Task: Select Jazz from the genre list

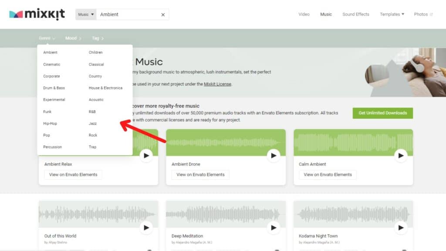Action: click(93, 124)
